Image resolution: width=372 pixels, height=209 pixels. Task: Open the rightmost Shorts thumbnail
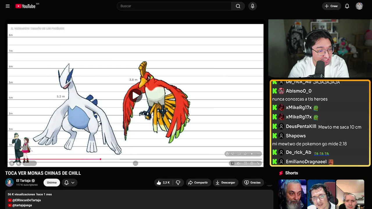[x=350, y=194]
